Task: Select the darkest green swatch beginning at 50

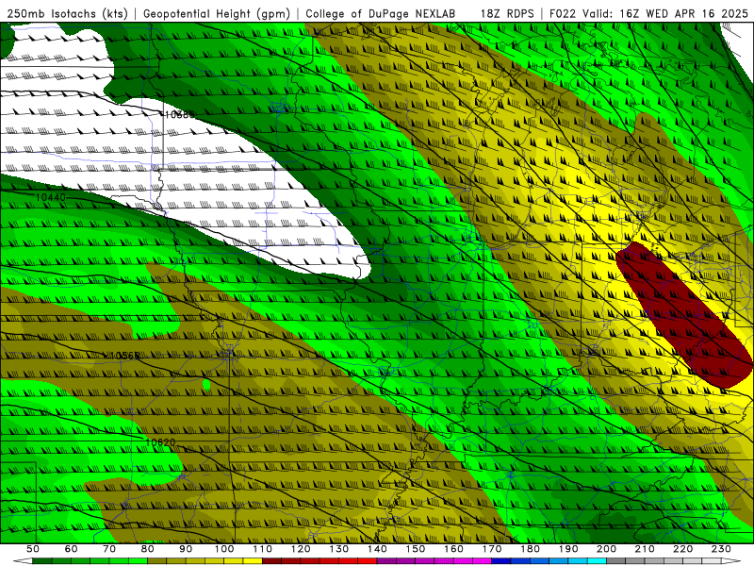Action: (x=42, y=561)
